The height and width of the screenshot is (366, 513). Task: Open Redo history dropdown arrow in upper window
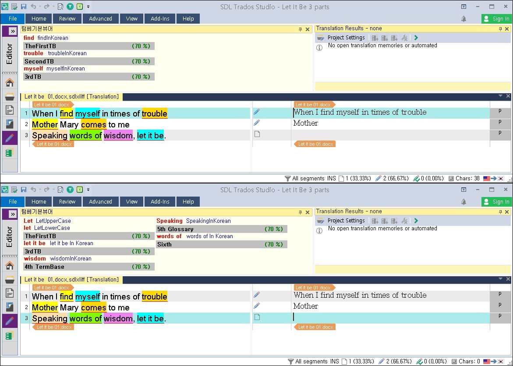point(53,7)
